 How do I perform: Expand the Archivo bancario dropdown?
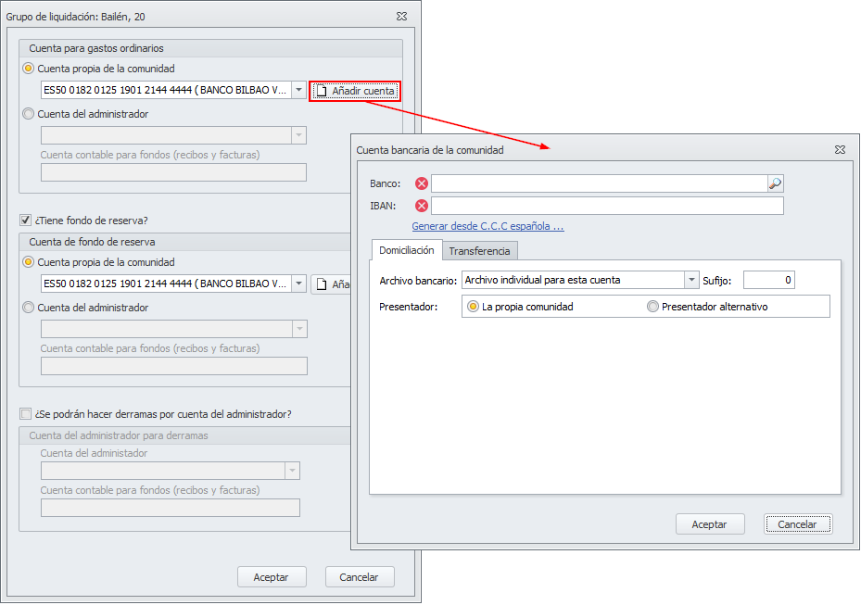click(x=691, y=280)
